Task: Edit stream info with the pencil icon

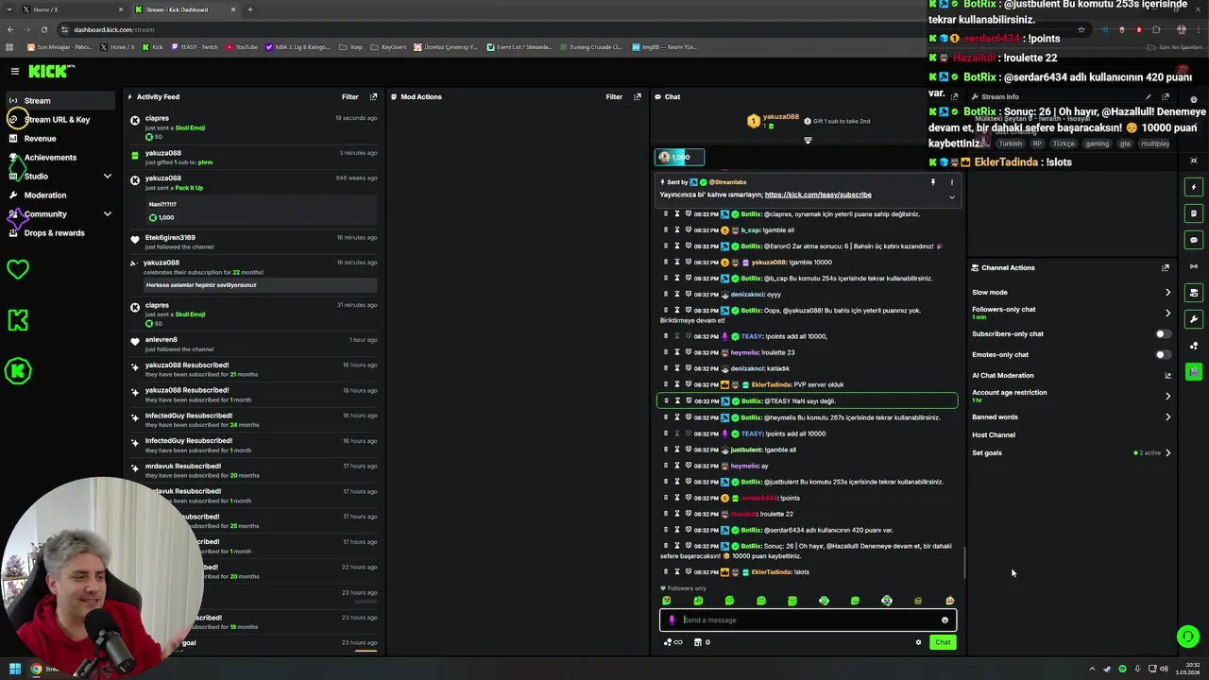Action: (1149, 96)
